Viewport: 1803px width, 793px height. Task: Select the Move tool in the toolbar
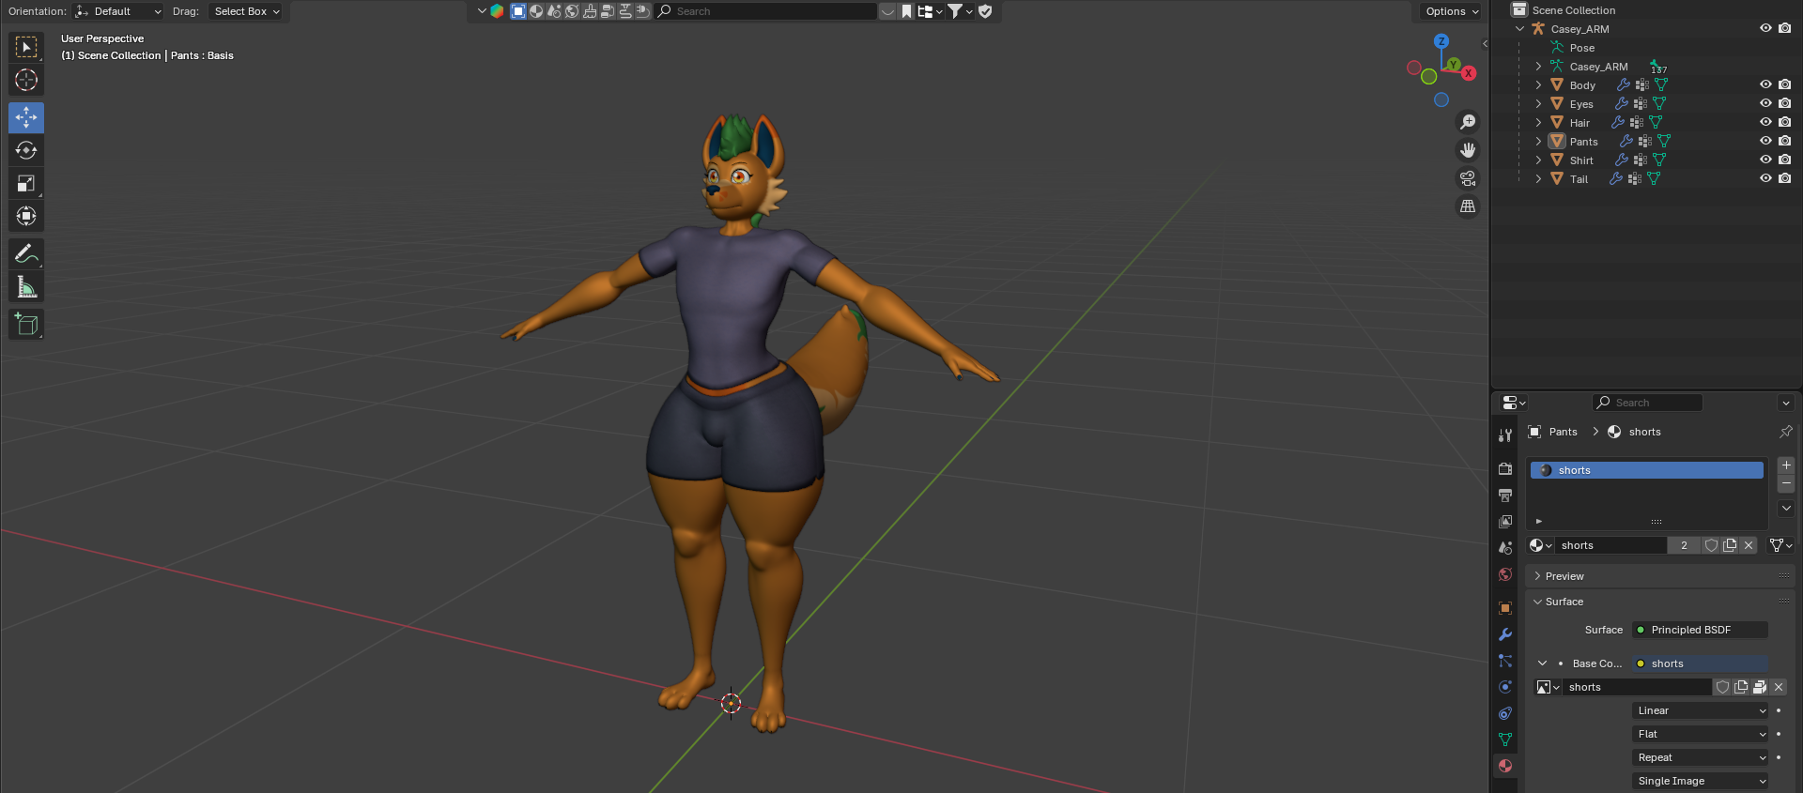coord(26,117)
